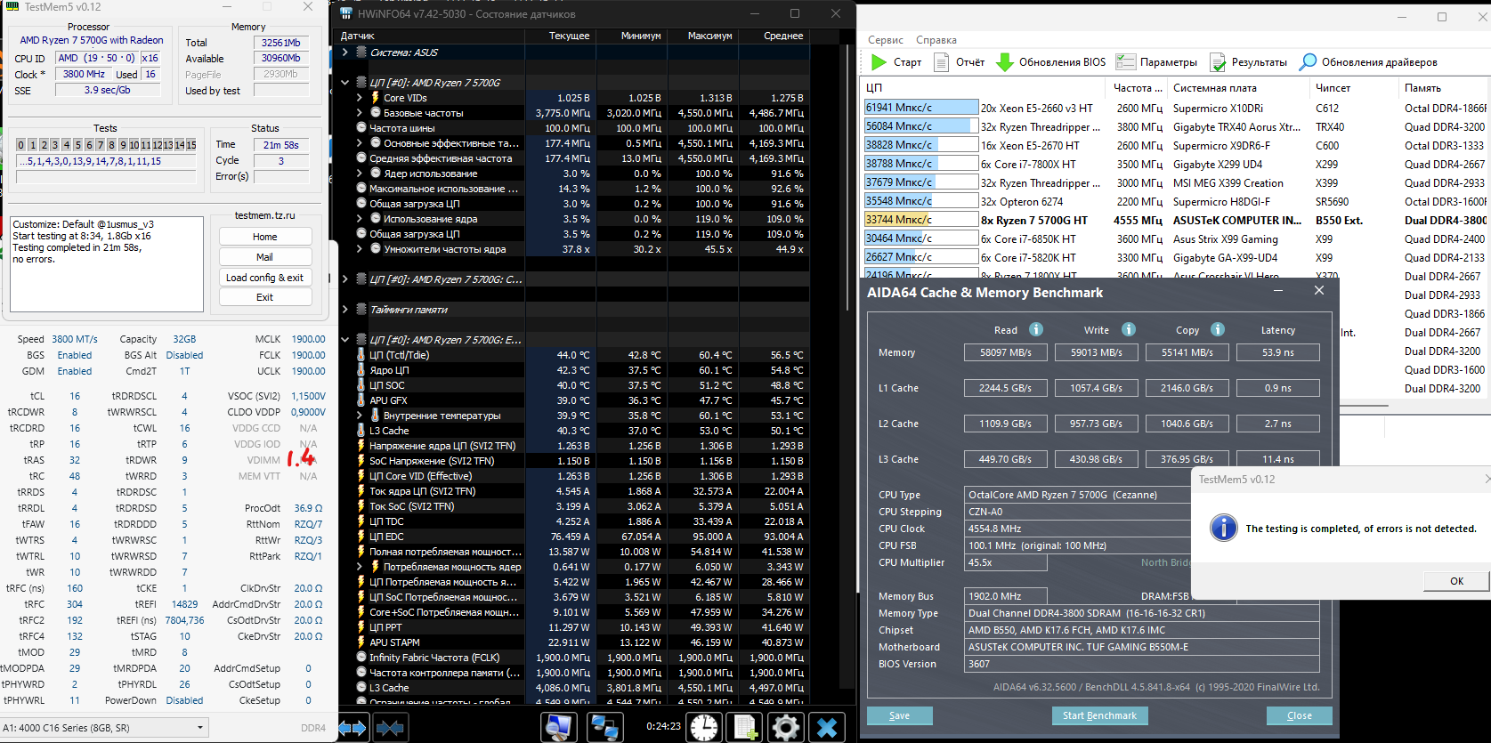Open the Отчёт report in AIDA64 toolbar
Image resolution: width=1491 pixels, height=743 pixels.
(x=959, y=62)
